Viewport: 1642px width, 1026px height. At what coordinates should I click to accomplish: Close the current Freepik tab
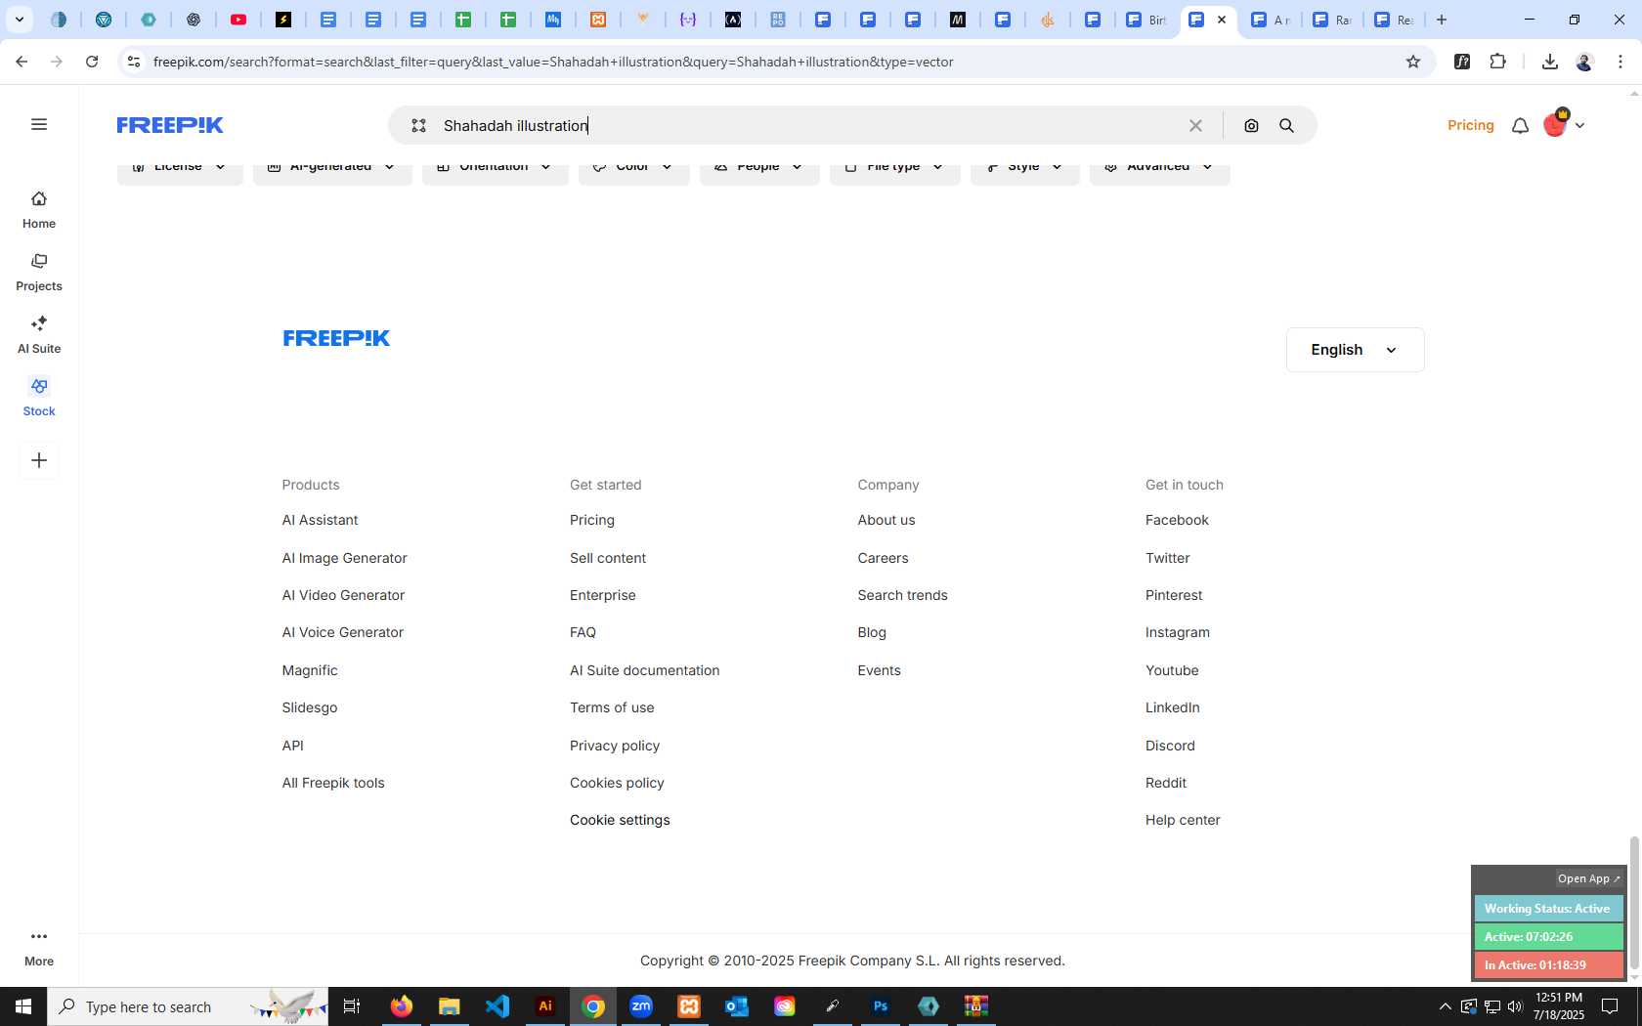1221,20
